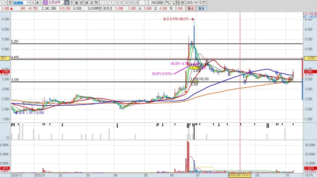Click the 4,000 high price value
The height and width of the screenshot is (178, 317).
tap(163, 8)
